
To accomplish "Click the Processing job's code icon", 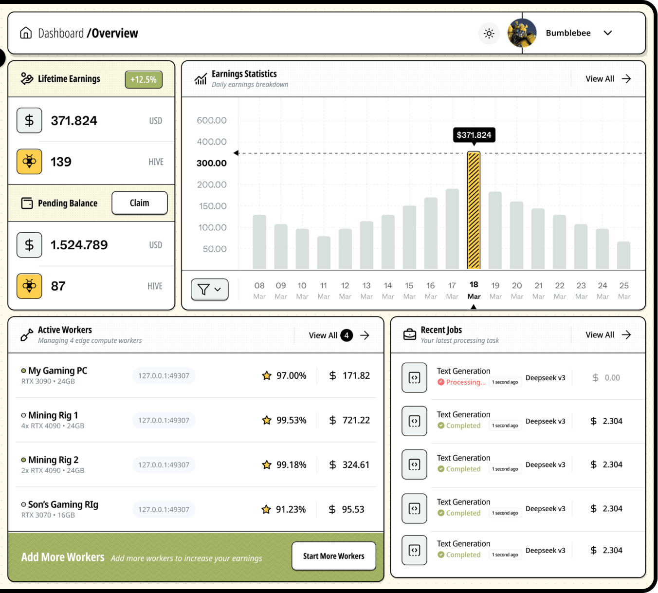I will point(414,378).
